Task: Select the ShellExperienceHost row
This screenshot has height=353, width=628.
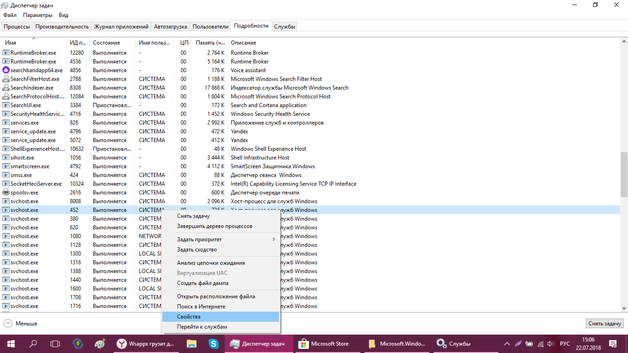Action: [310, 149]
